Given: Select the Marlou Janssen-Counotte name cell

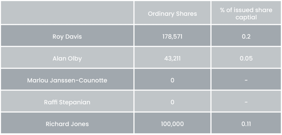Looking at the screenshot, I should coord(67,80).
